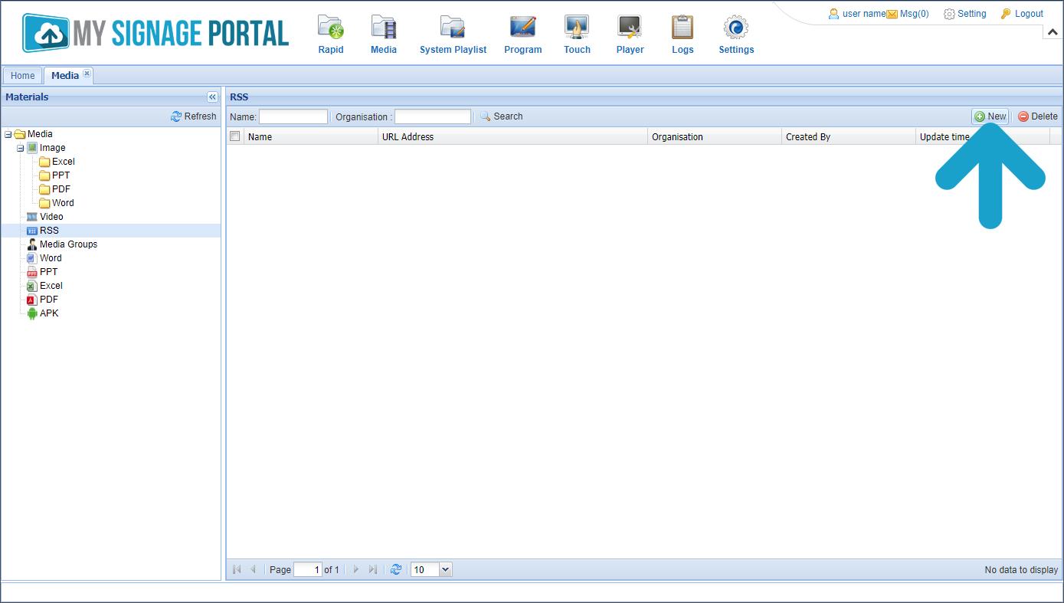The width and height of the screenshot is (1064, 603).
Task: Open the Settings gear toolbar icon
Action: 736,35
